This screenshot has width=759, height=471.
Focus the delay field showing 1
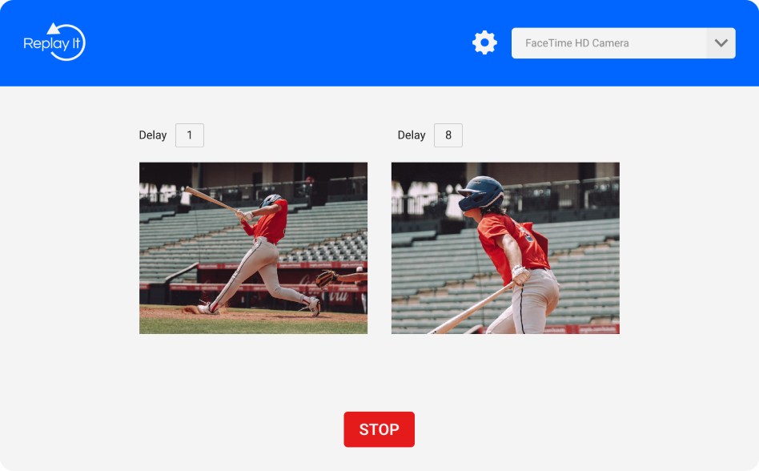pyautogui.click(x=190, y=135)
